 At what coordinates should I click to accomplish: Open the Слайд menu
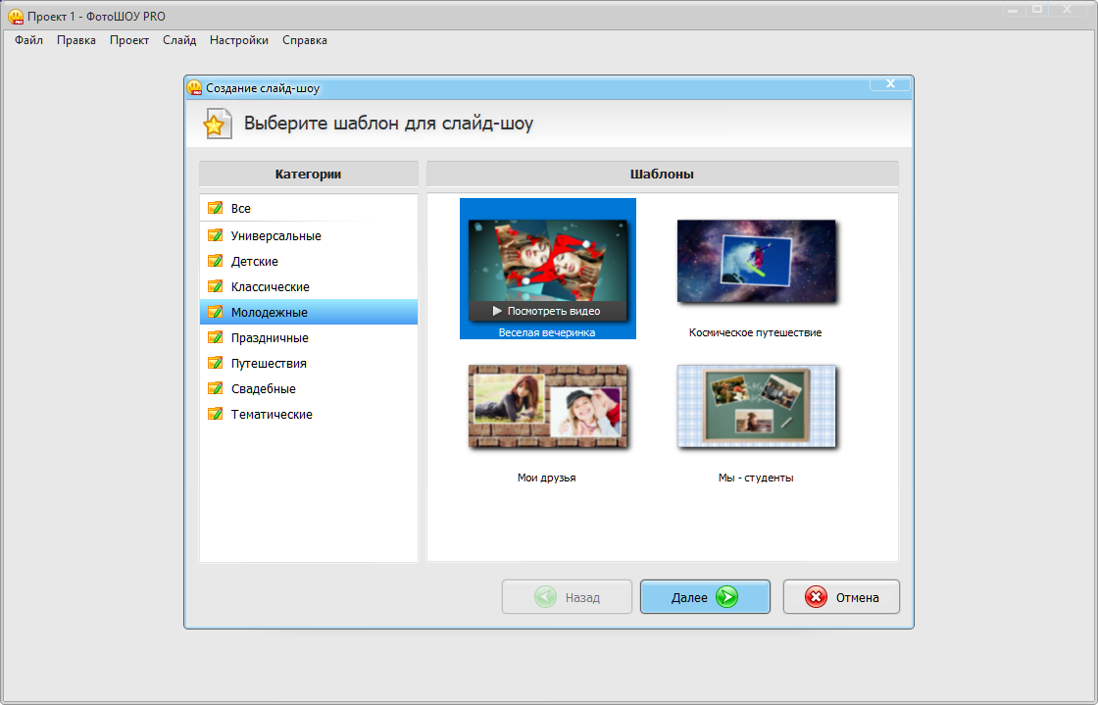pos(179,40)
